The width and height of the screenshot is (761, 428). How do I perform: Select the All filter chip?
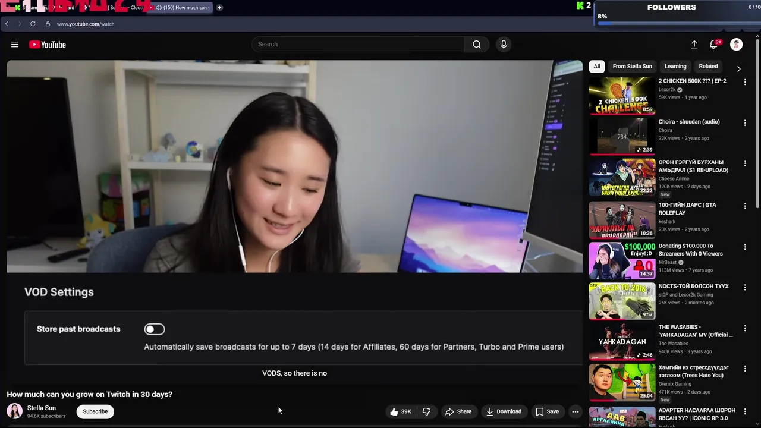tap(597, 67)
